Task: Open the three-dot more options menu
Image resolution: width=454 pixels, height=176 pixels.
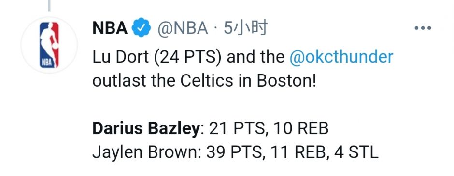Action: pos(423,28)
